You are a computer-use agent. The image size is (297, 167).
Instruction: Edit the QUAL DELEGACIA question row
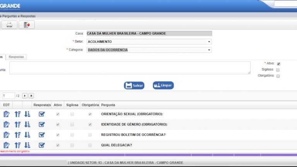pos(6,145)
